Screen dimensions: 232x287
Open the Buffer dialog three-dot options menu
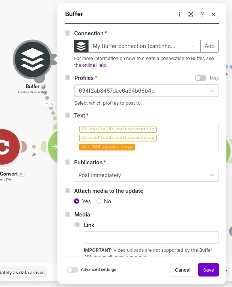coord(179,14)
